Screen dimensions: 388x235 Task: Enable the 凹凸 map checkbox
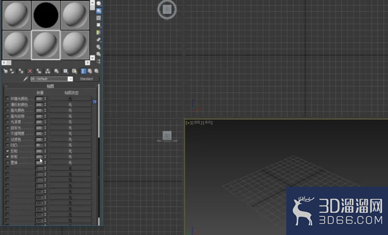[8, 145]
